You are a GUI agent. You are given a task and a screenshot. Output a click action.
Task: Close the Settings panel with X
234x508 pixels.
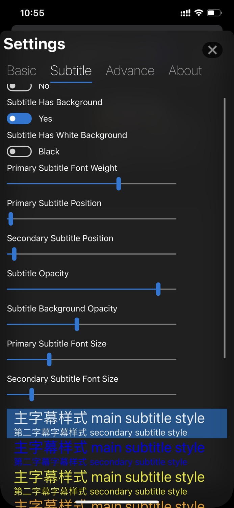(x=212, y=50)
